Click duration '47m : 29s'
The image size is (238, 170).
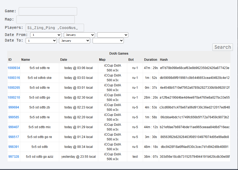pos(151,68)
